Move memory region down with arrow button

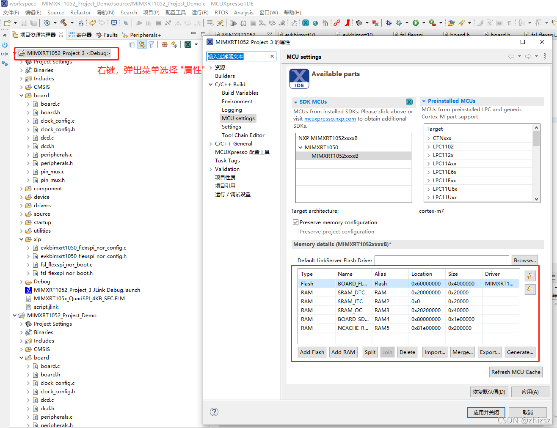pyautogui.click(x=529, y=289)
